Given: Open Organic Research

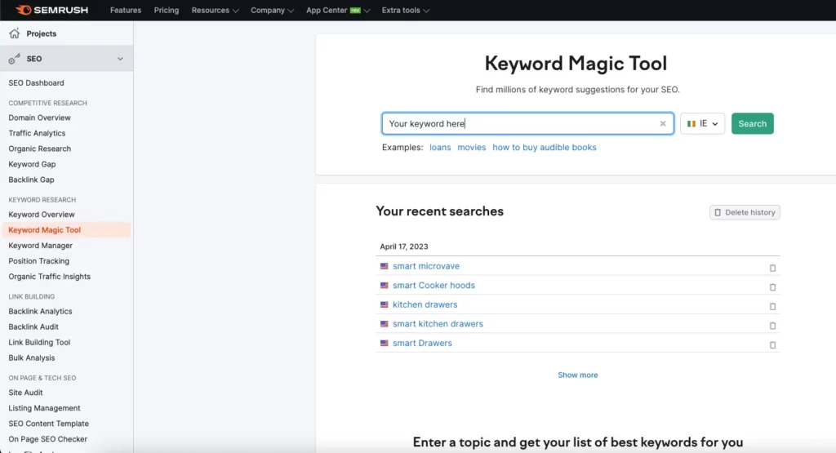Looking at the screenshot, I should click(x=39, y=149).
